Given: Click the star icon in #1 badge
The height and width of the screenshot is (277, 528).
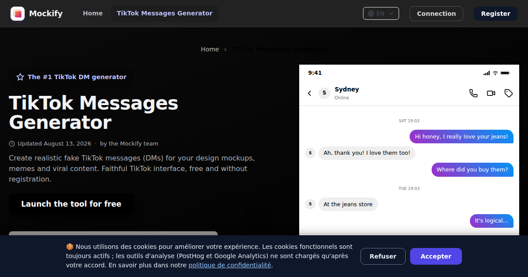Looking at the screenshot, I should [20, 77].
